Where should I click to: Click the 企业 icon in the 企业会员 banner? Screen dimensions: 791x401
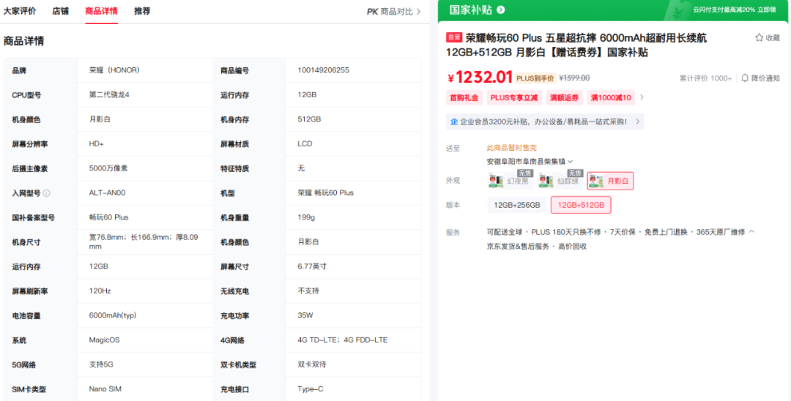[454, 121]
